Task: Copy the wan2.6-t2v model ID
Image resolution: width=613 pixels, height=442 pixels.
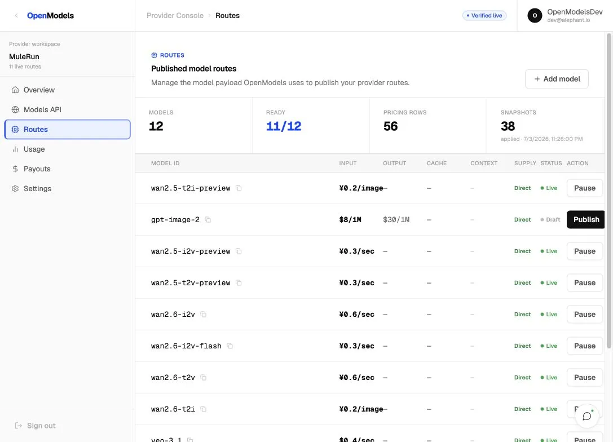Action: point(203,378)
